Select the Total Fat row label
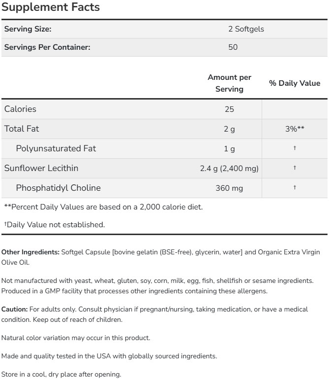Screen dimensions: 329x381 pyautogui.click(x=22, y=129)
